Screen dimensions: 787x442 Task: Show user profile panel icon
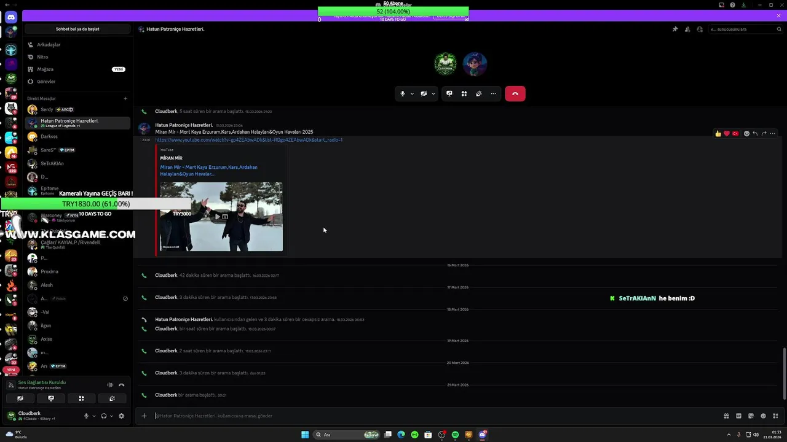point(700,29)
